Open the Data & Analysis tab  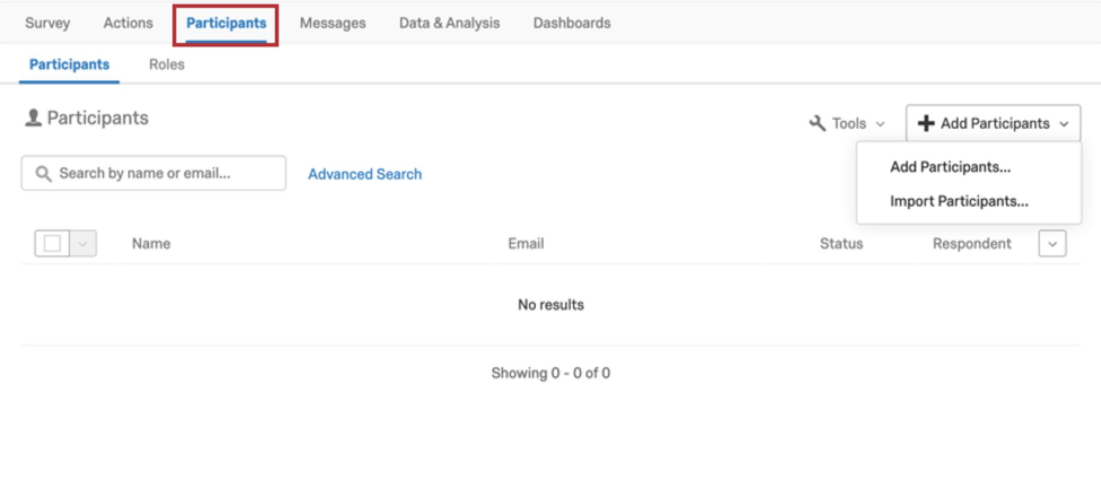(449, 23)
